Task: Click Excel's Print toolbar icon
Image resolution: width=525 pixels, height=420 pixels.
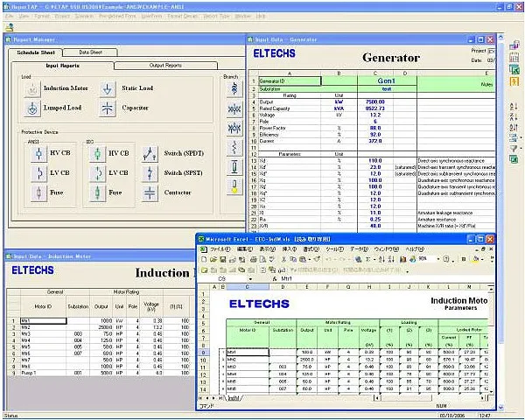Action: 254,259
